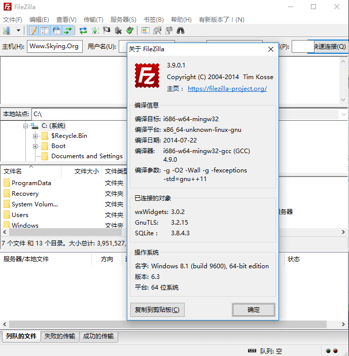Toggle remote directory tree display

pos(56,30)
